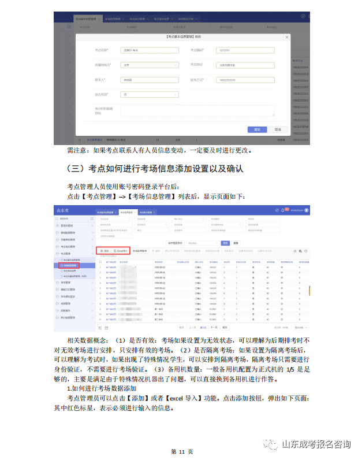Click the sidebar menu search box
The width and height of the screenshot is (362, 460).
(72, 219)
